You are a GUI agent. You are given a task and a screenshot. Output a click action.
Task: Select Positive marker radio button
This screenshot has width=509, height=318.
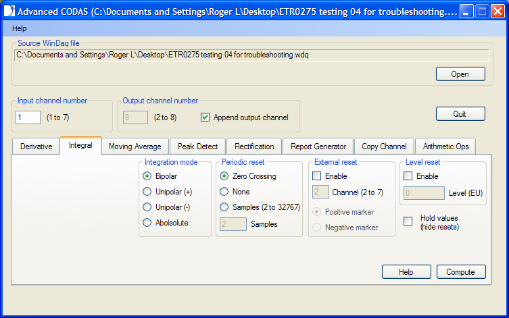[x=316, y=212]
